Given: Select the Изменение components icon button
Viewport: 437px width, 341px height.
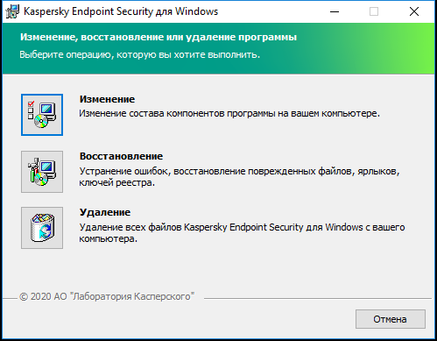Looking at the screenshot, I should [x=42, y=115].
